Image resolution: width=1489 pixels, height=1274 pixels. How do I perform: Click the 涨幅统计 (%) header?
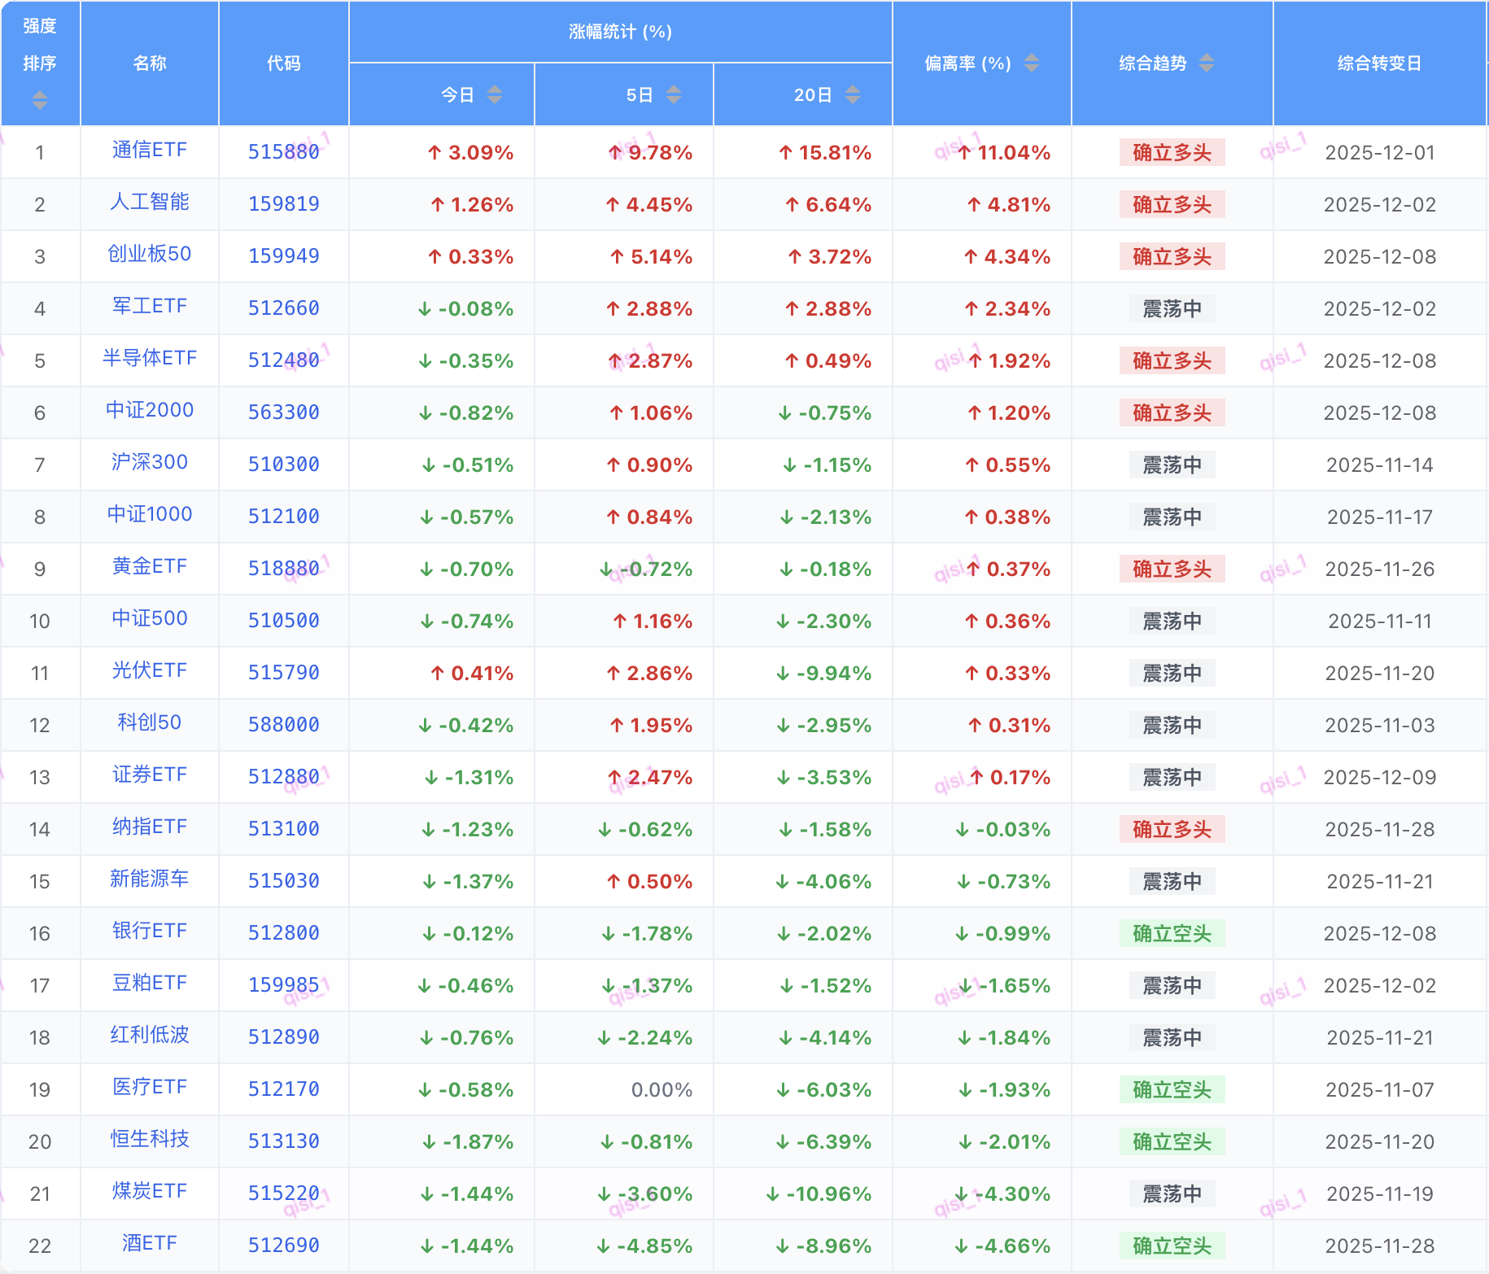[620, 32]
